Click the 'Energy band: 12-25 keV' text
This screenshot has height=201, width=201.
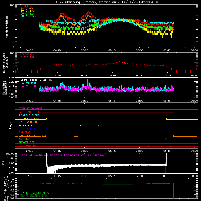pos(36,80)
